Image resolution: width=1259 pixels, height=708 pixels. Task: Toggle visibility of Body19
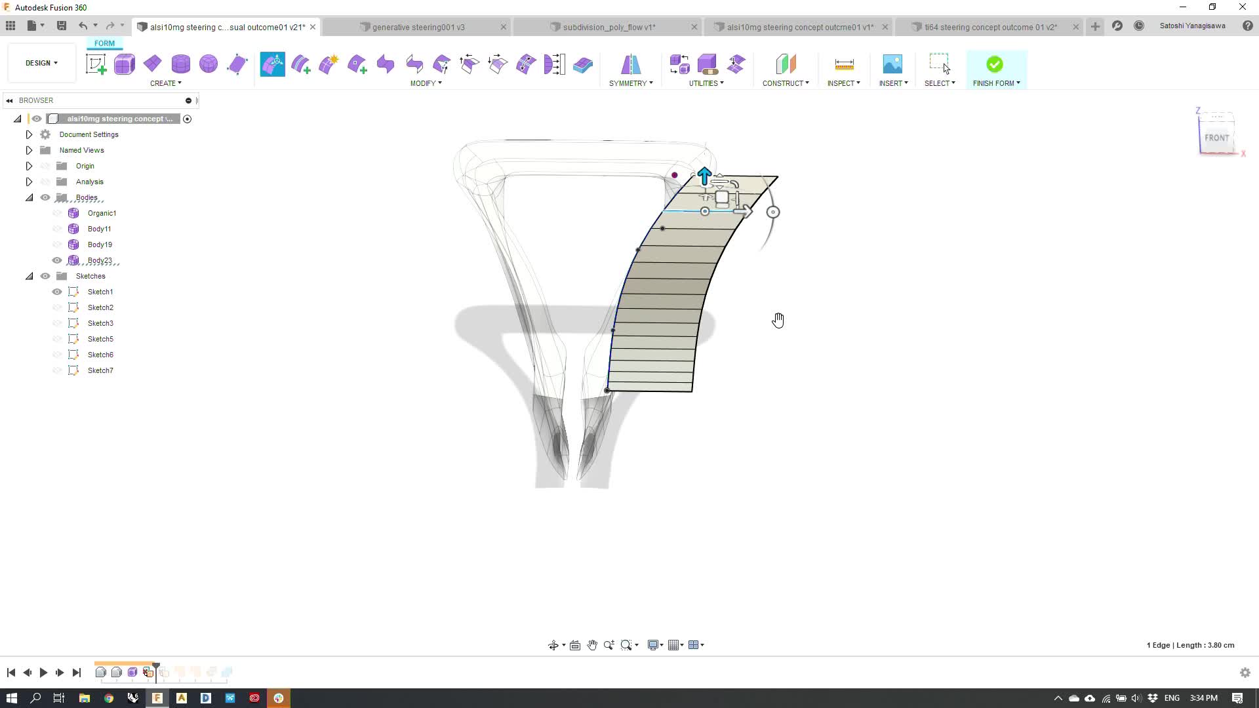click(56, 244)
